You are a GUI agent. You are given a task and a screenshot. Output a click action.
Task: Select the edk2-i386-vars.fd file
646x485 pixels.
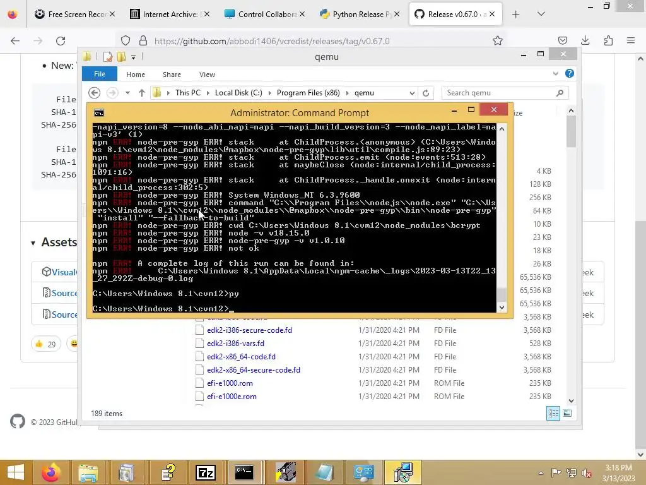click(x=235, y=343)
